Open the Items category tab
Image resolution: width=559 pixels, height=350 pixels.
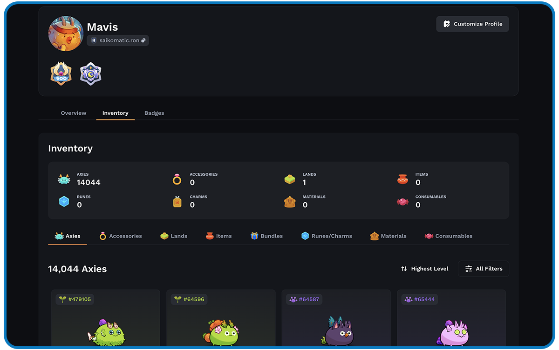[218, 236]
